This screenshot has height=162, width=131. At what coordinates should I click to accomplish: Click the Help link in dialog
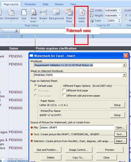(x=33, y=161)
